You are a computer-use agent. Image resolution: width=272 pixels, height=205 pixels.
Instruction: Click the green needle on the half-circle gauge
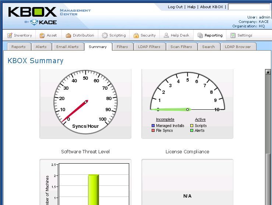point(170,109)
